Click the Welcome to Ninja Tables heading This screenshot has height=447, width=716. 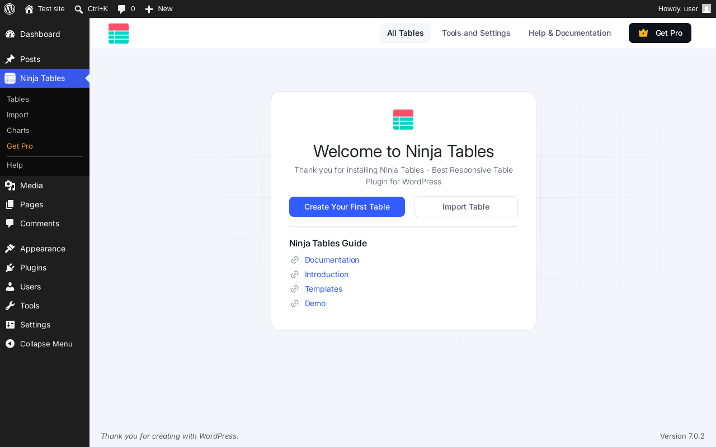(x=403, y=151)
